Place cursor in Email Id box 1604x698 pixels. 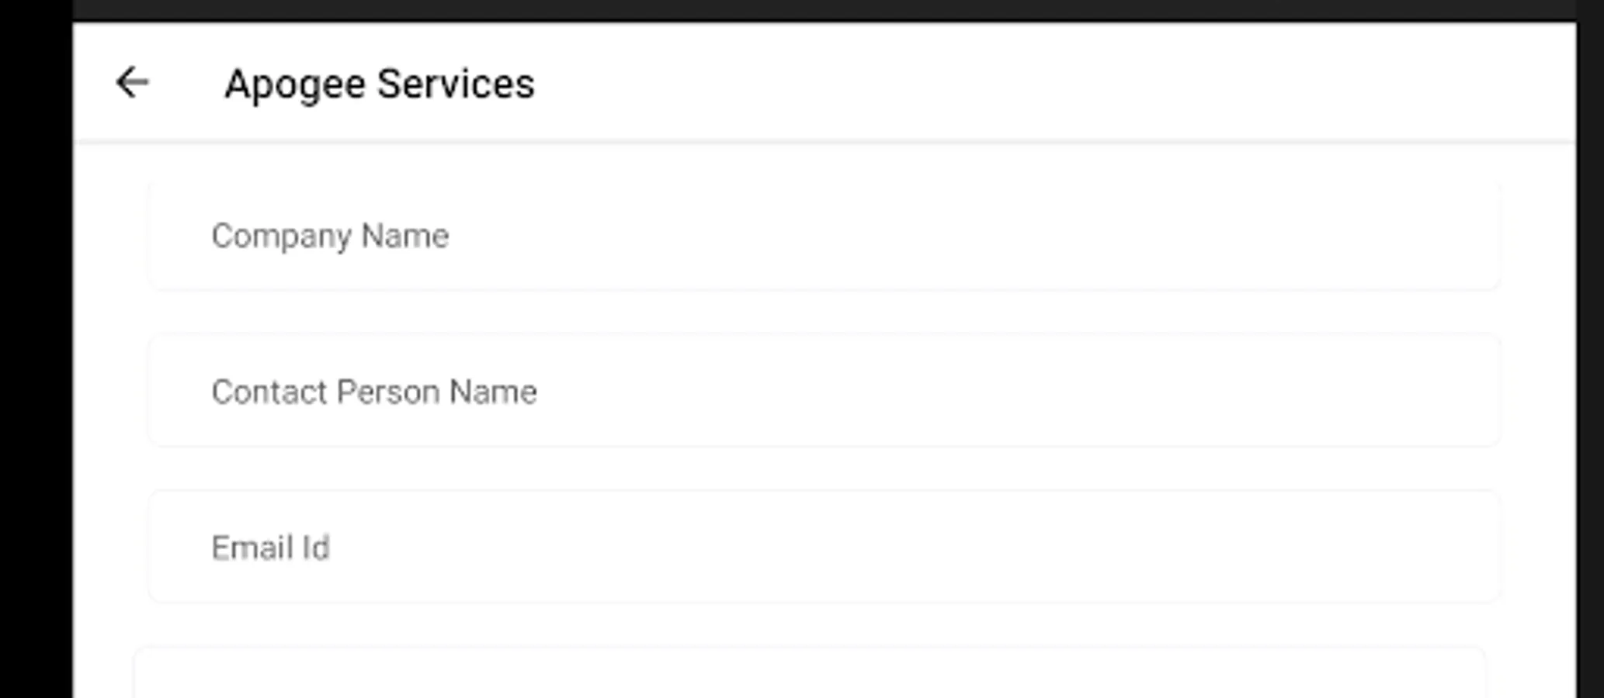pos(823,548)
